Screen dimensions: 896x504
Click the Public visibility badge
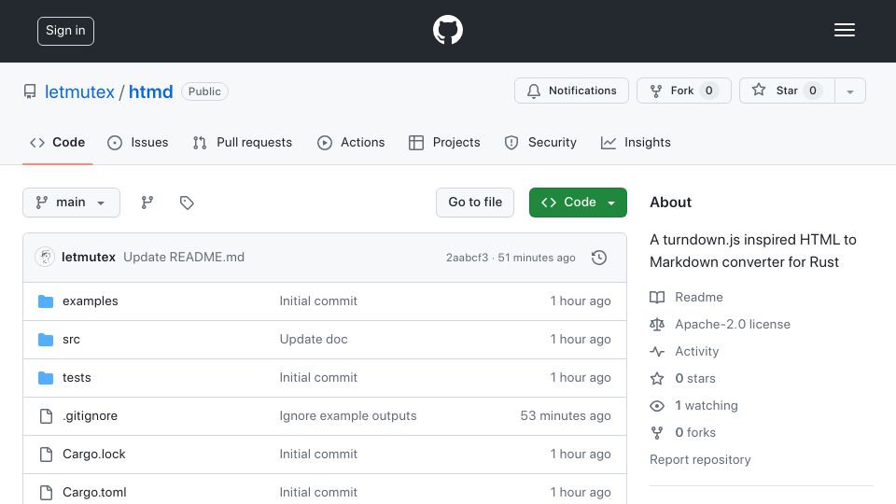[x=204, y=91]
